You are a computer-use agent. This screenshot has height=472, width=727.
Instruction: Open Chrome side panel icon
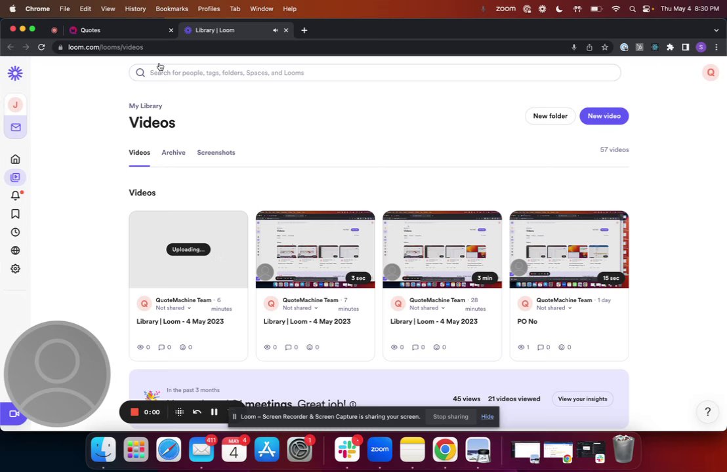tap(685, 47)
